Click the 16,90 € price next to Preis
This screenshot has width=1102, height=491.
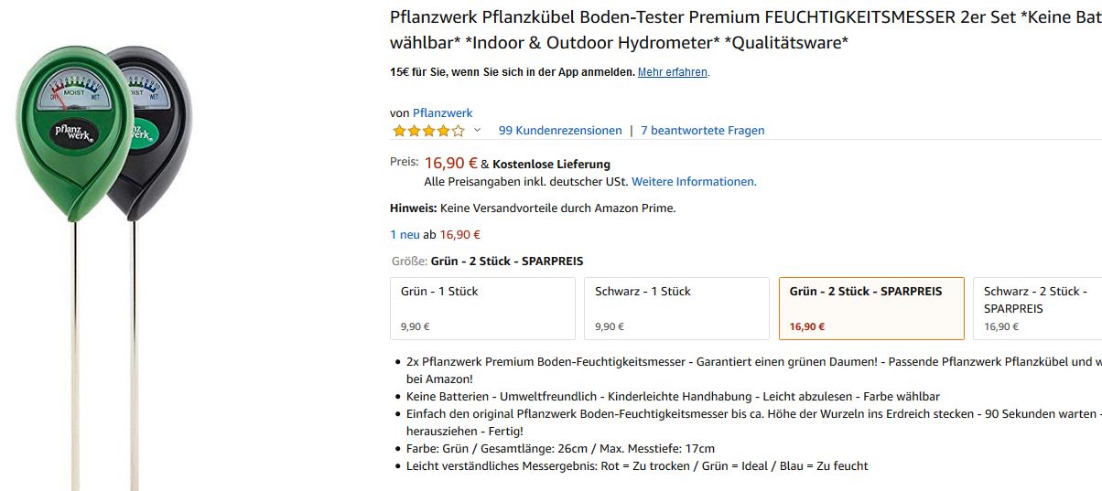click(450, 163)
